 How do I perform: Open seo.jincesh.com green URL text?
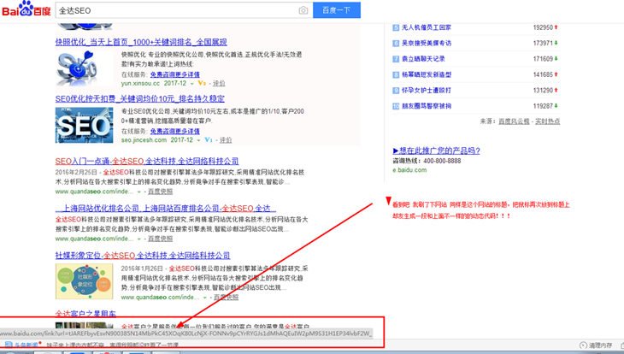(x=144, y=139)
